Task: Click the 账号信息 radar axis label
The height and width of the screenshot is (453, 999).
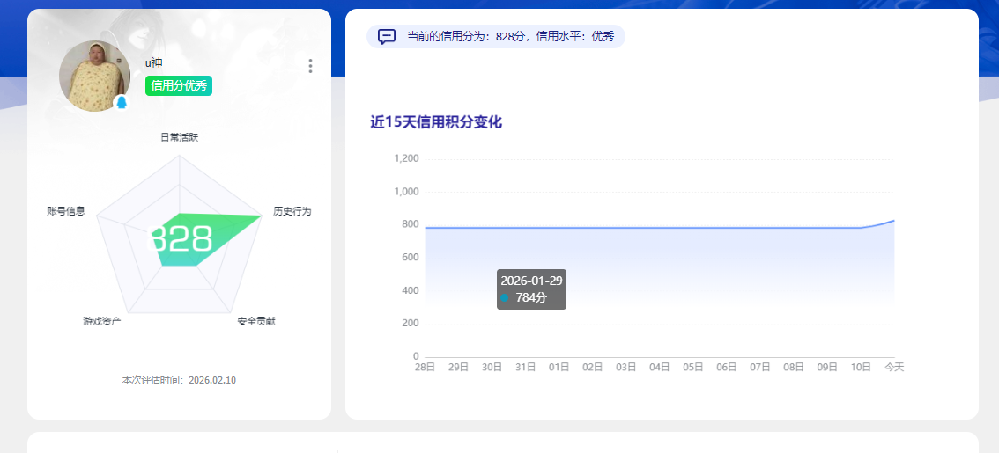Action: (66, 211)
